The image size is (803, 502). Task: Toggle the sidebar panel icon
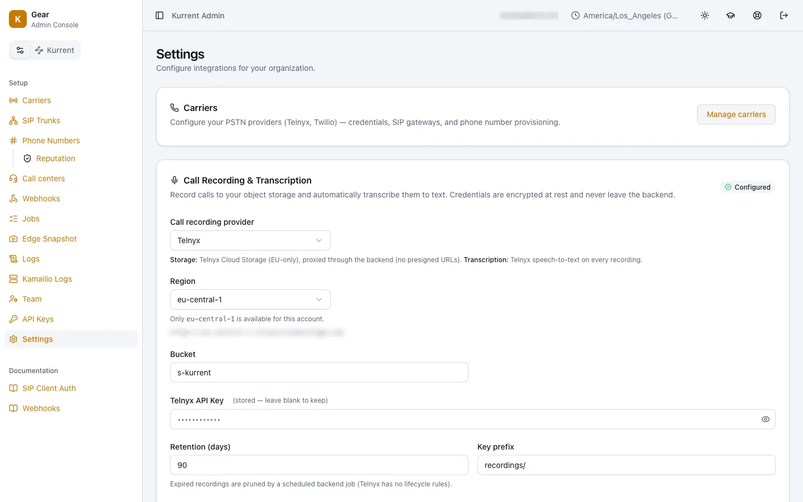tap(159, 16)
